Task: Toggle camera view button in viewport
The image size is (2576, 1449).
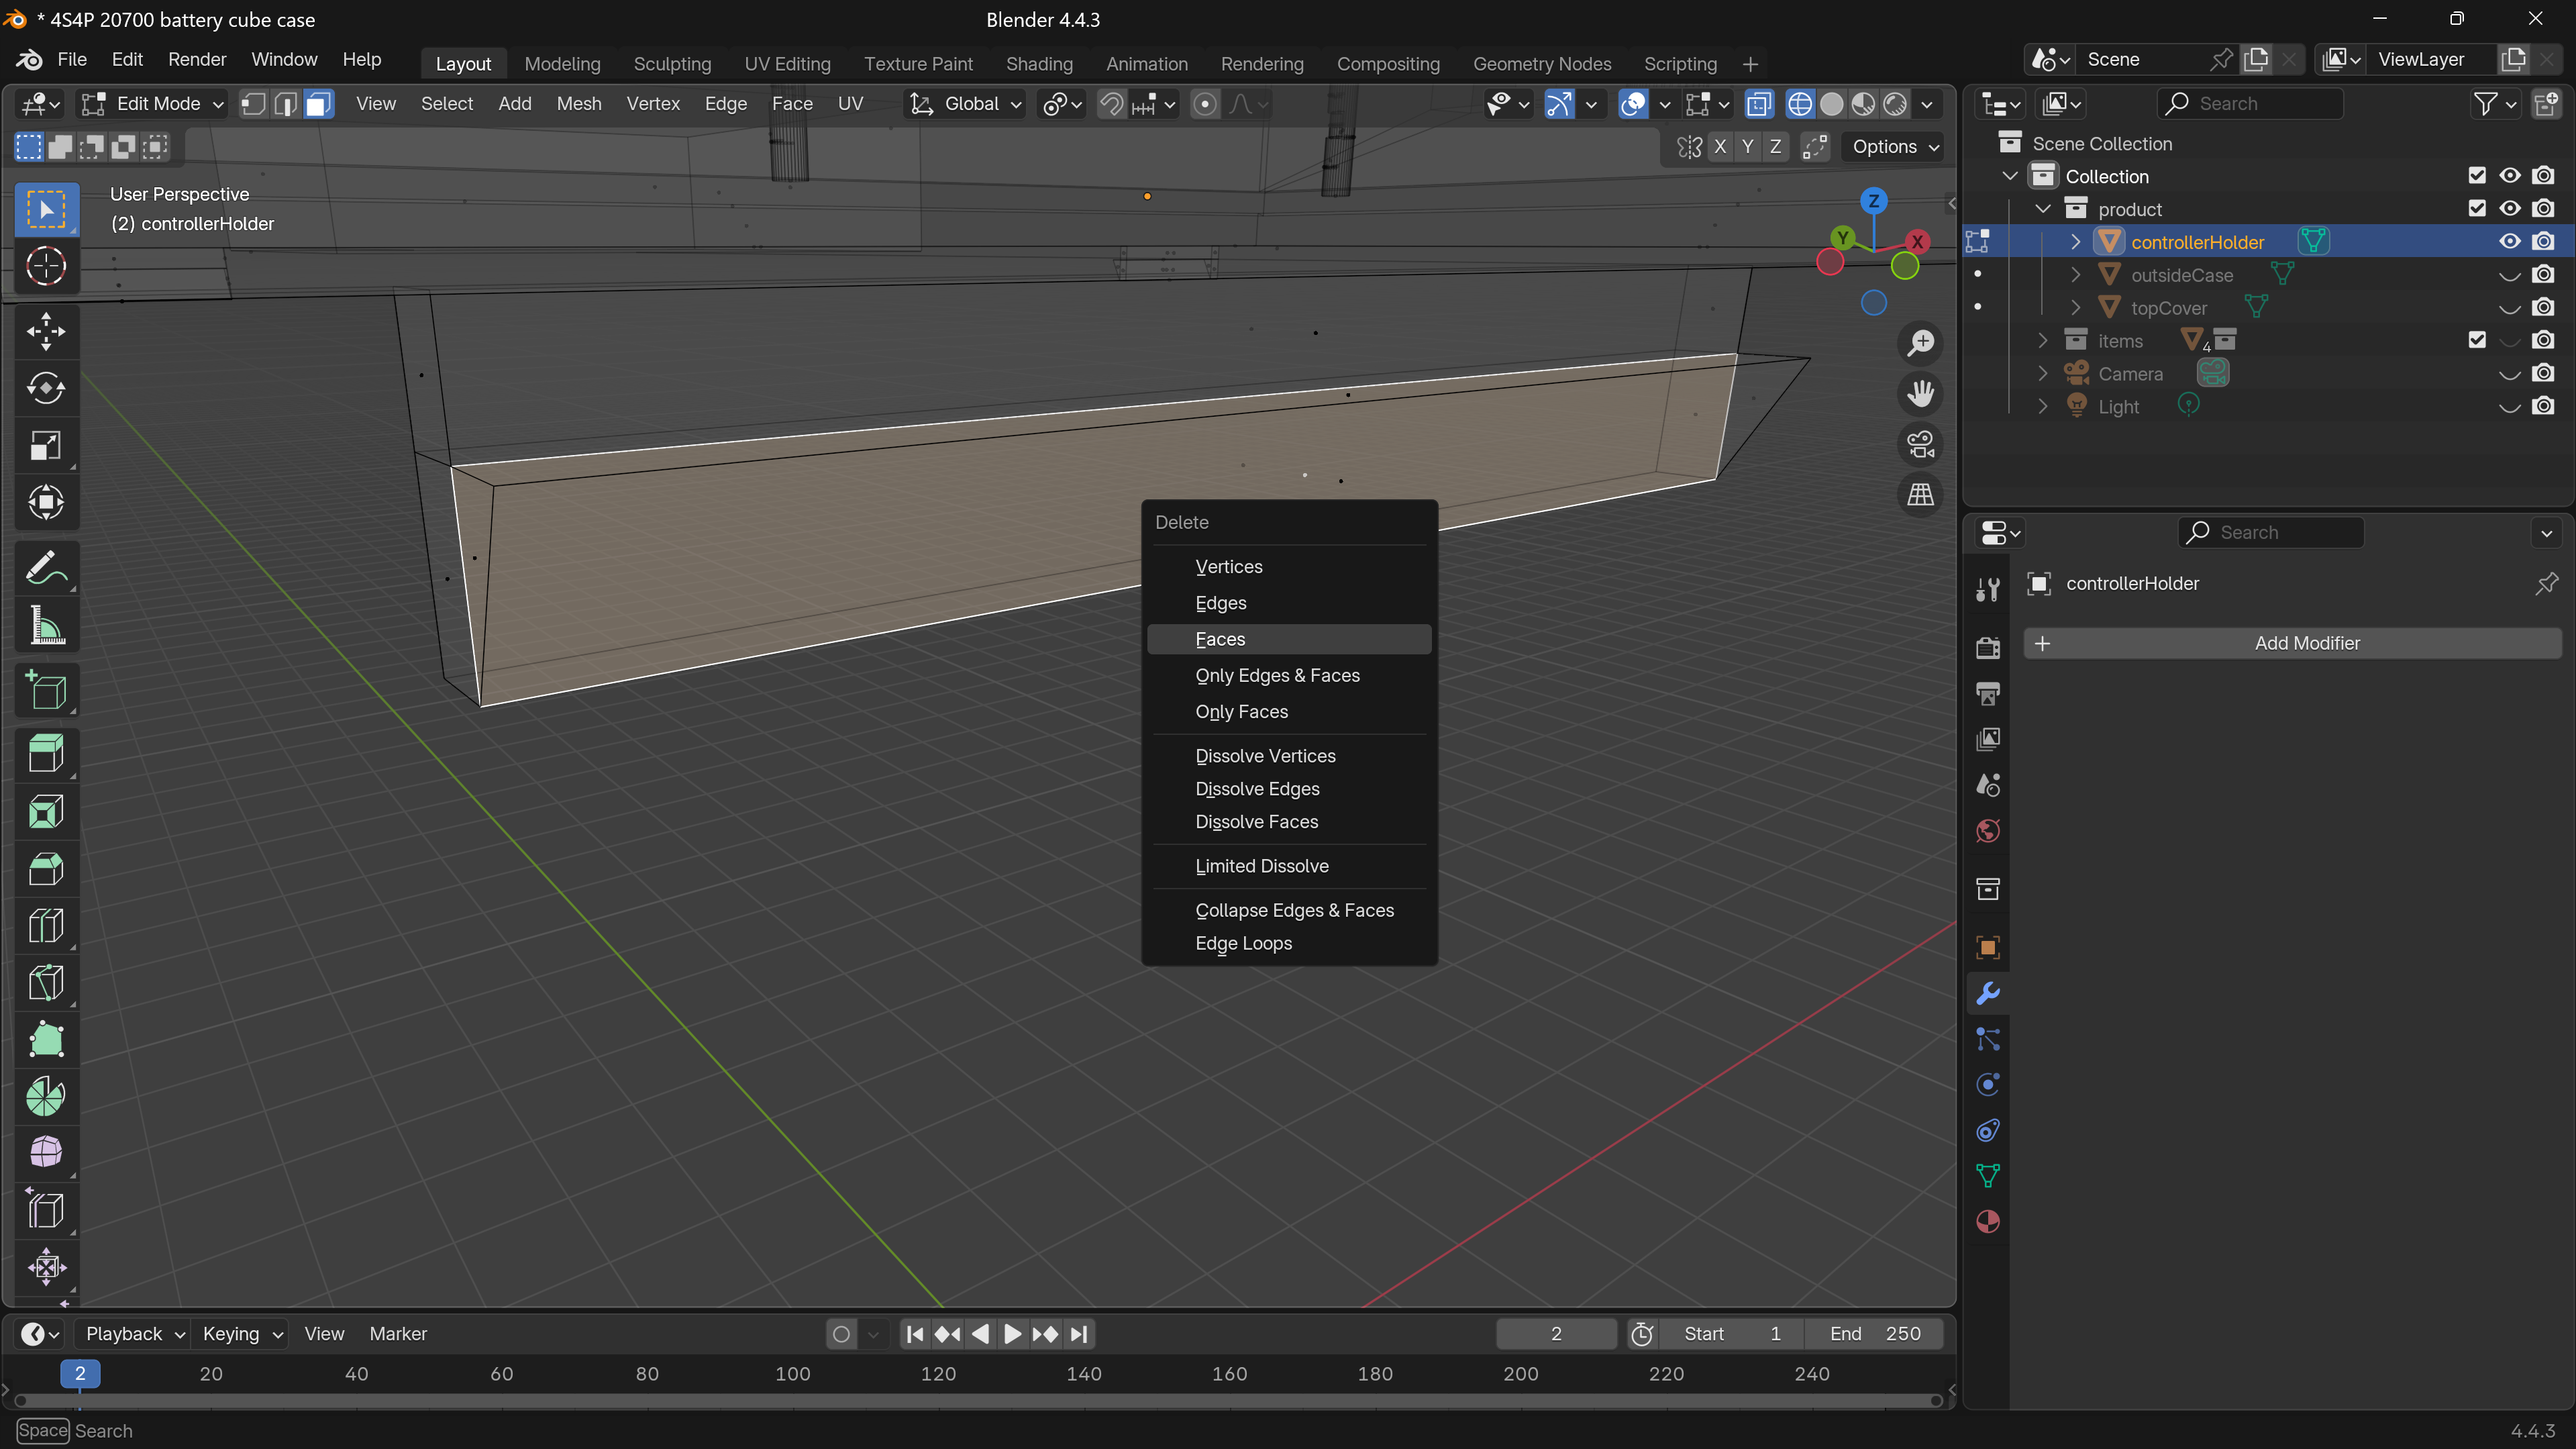Action: [1920, 444]
